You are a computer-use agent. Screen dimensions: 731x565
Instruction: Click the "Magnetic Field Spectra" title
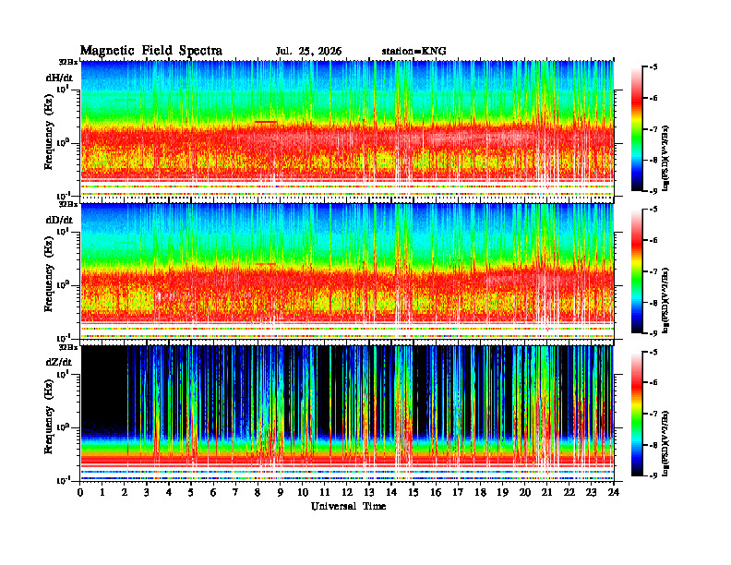[x=151, y=51]
